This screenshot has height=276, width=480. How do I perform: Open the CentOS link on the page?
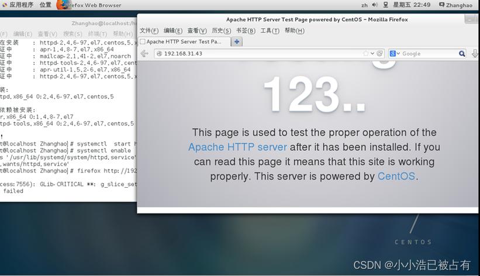pyautogui.click(x=397, y=176)
